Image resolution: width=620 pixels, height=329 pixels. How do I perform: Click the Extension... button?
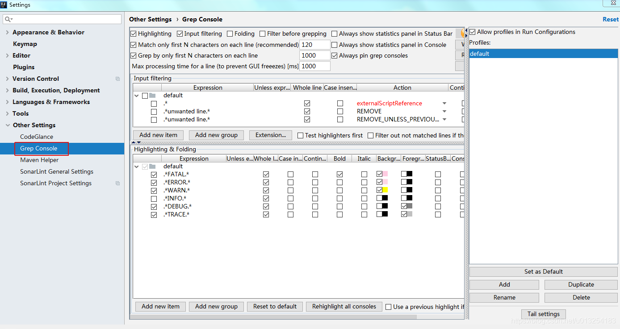pyautogui.click(x=271, y=135)
